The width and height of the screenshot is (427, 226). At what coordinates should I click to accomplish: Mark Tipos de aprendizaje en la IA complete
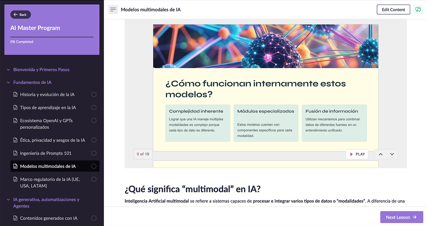tap(94, 107)
